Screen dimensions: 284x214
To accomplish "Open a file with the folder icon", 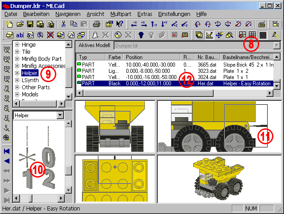I will coord(20,24).
